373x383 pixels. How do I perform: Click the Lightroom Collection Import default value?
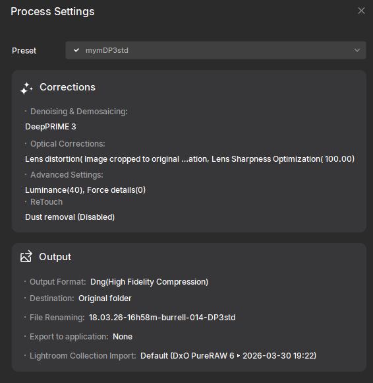click(x=228, y=356)
